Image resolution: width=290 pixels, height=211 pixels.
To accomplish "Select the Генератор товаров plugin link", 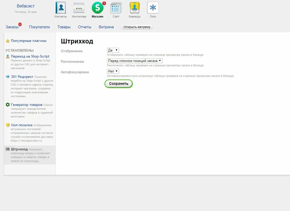I will click(x=27, y=105).
